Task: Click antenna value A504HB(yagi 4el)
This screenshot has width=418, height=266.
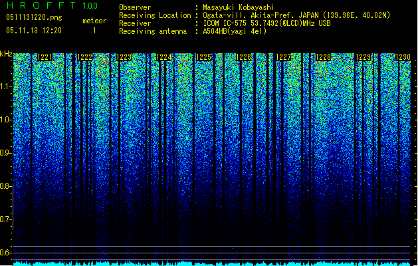Action: (x=235, y=31)
